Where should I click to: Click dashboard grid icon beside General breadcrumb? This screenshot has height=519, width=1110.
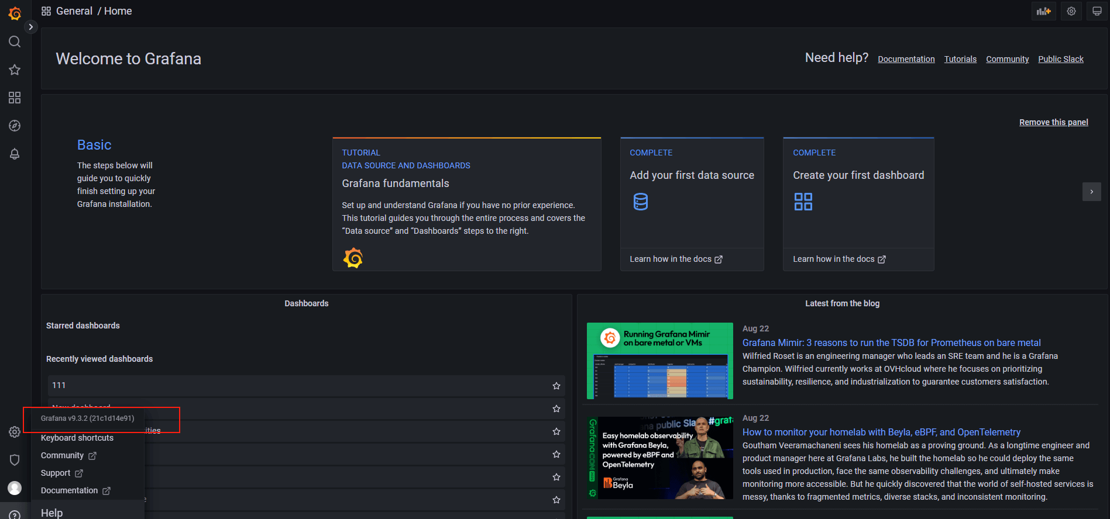coord(46,11)
